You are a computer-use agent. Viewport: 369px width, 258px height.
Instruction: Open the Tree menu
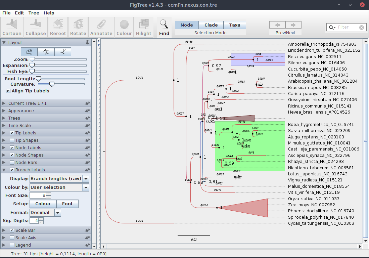pyautogui.click(x=34, y=13)
